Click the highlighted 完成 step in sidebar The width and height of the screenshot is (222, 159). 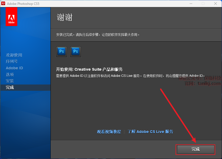click(x=10, y=87)
